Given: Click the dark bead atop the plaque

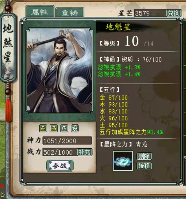Looking at the screenshot, I should [x=8, y=8].
